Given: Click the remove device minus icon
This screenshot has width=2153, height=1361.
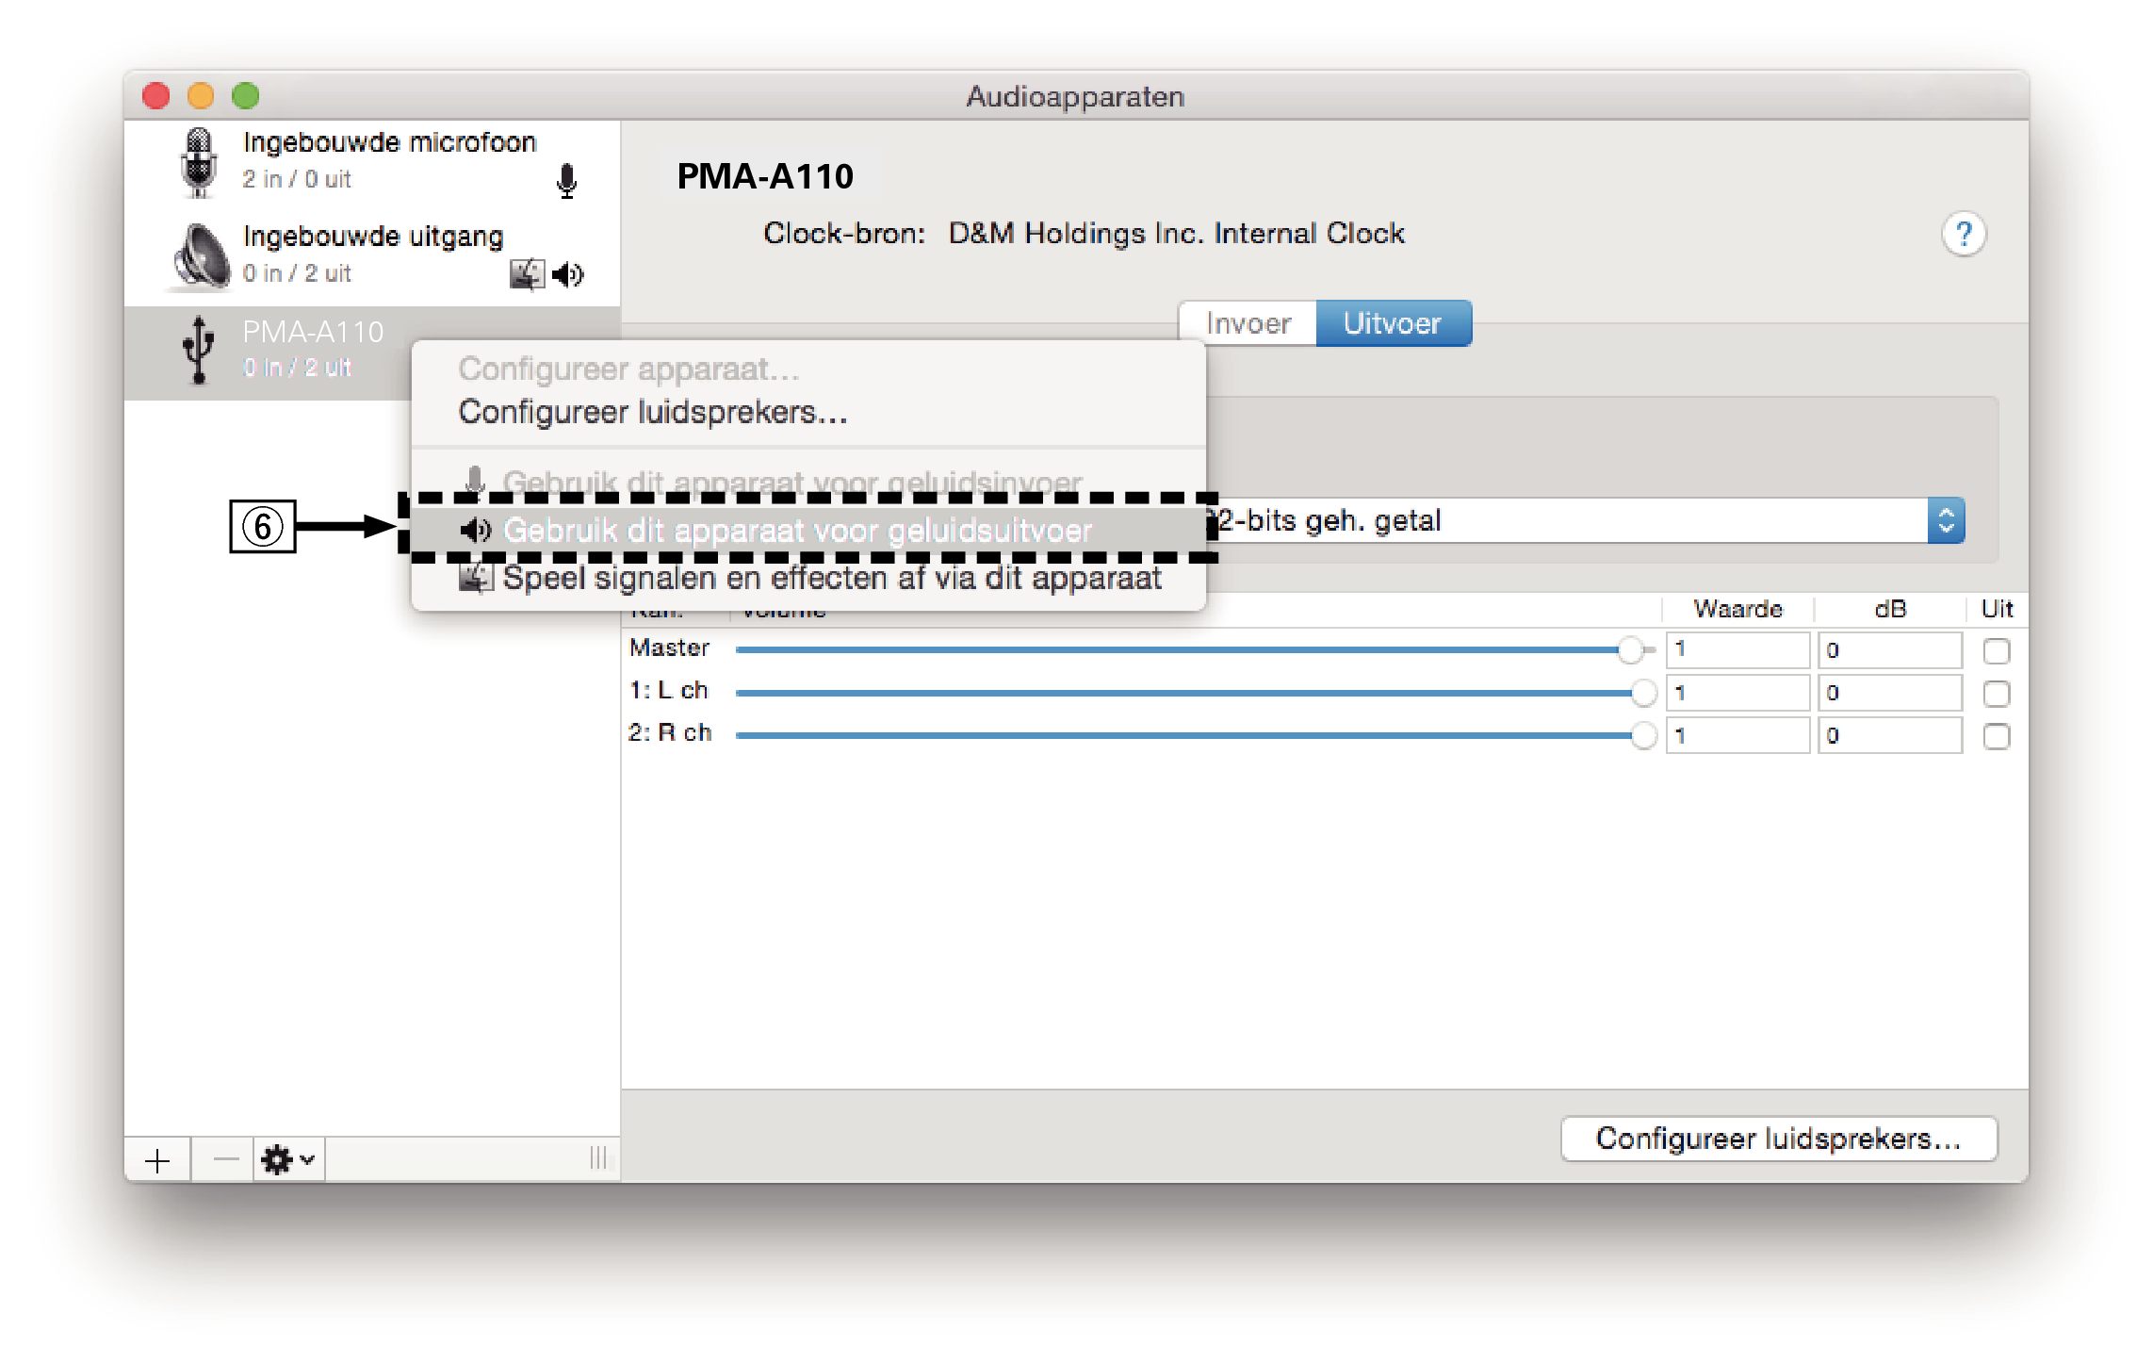Looking at the screenshot, I should pyautogui.click(x=224, y=1158).
